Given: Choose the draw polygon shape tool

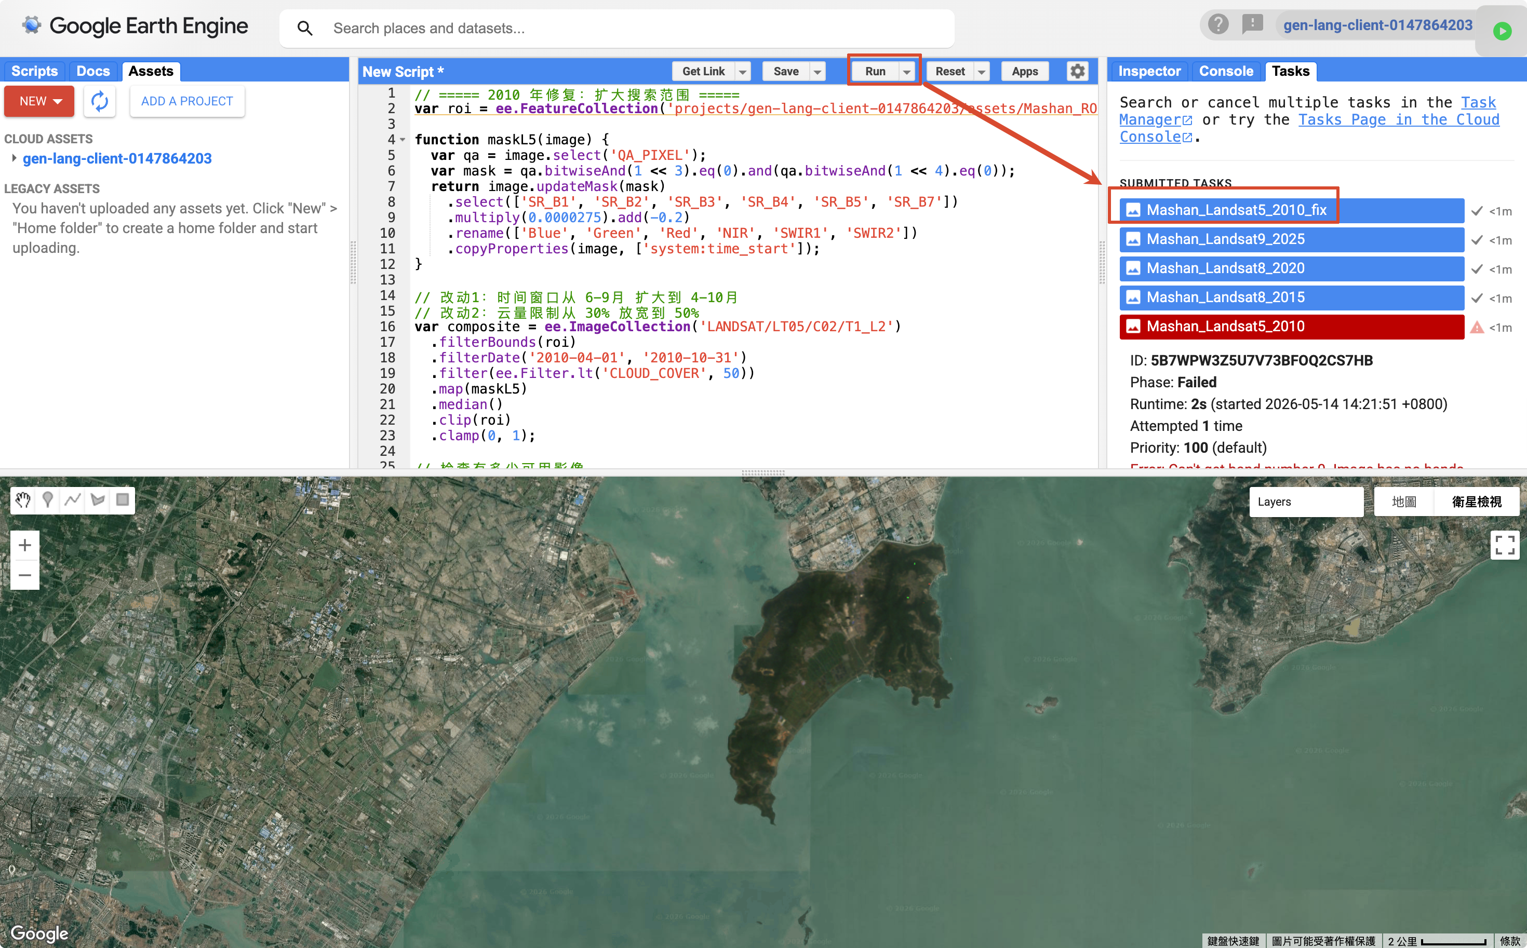Looking at the screenshot, I should [98, 500].
